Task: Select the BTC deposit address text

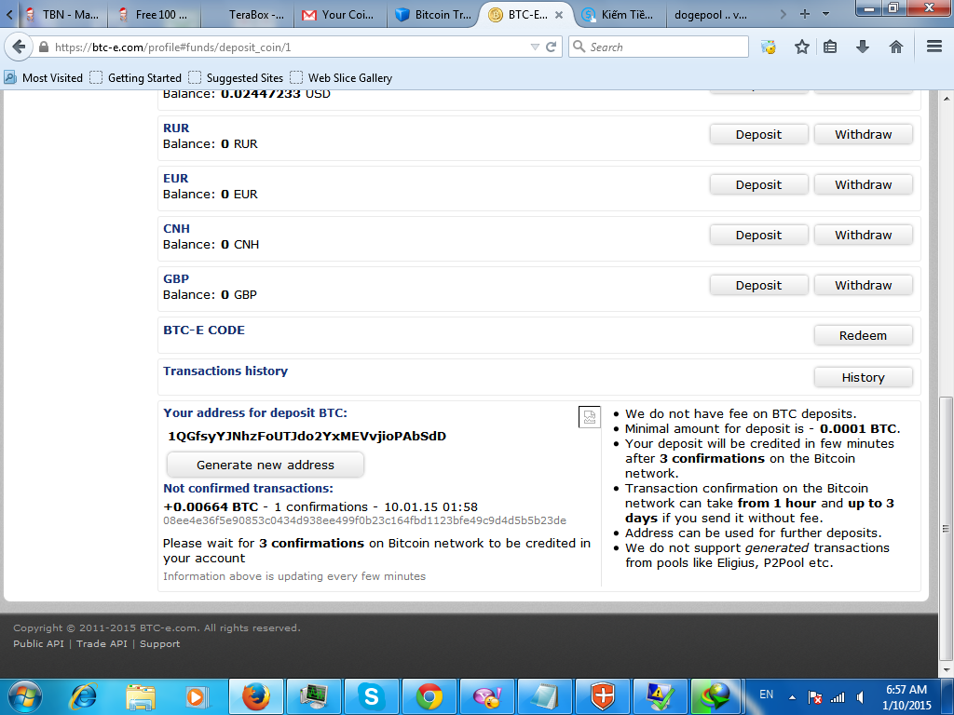Action: click(307, 436)
